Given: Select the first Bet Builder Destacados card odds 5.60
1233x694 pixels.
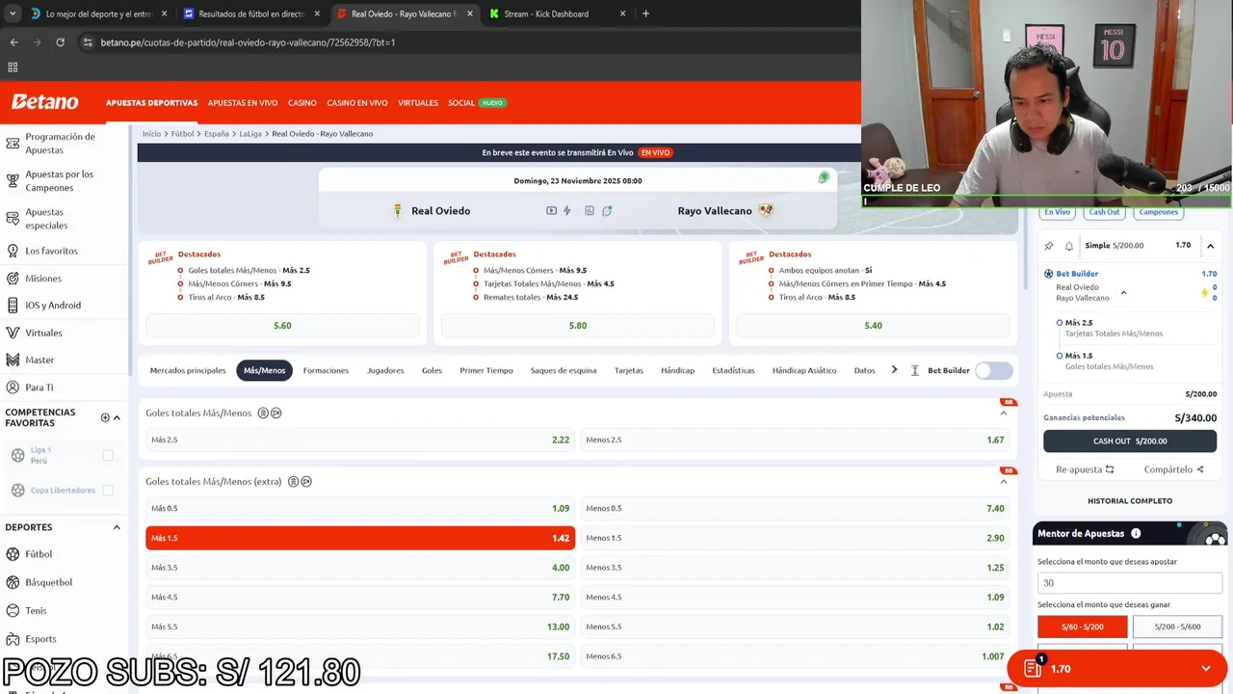Looking at the screenshot, I should 282,326.
